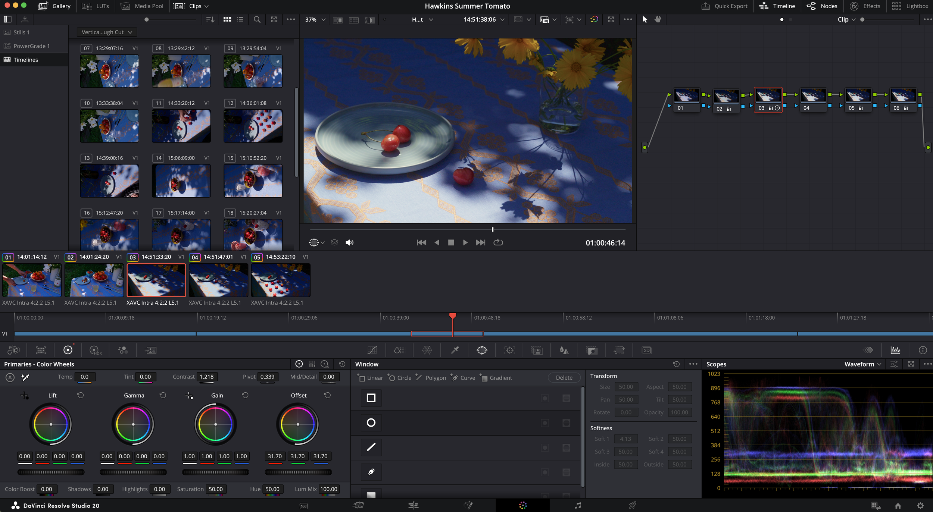The width and height of the screenshot is (933, 512).
Task: Open the Vertica...ugh Cut timeline dropdown
Action: coord(107,32)
